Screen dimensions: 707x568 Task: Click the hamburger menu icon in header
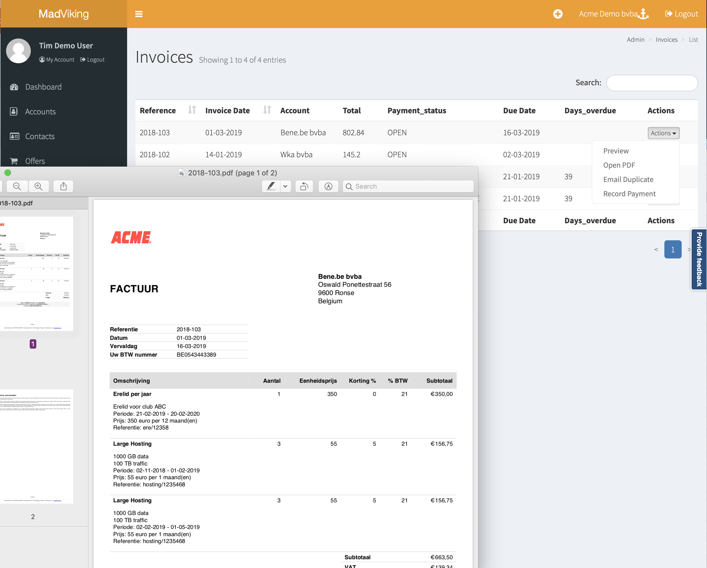click(139, 14)
